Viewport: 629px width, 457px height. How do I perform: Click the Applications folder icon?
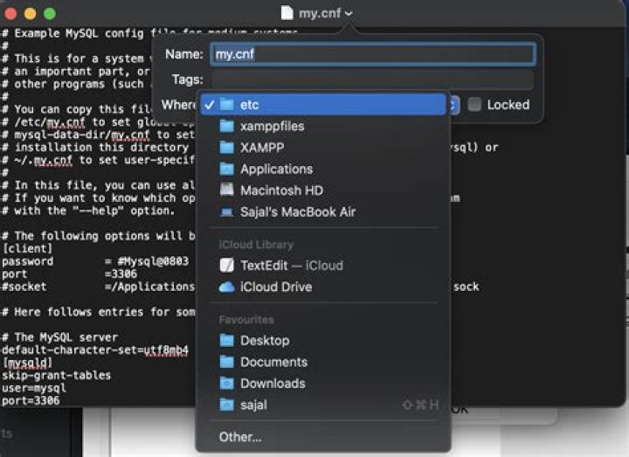pyautogui.click(x=226, y=169)
